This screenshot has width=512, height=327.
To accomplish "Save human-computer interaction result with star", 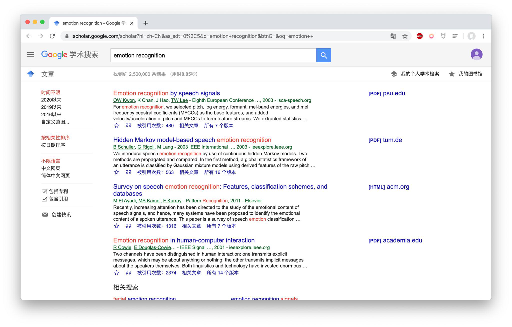I will pos(116,273).
